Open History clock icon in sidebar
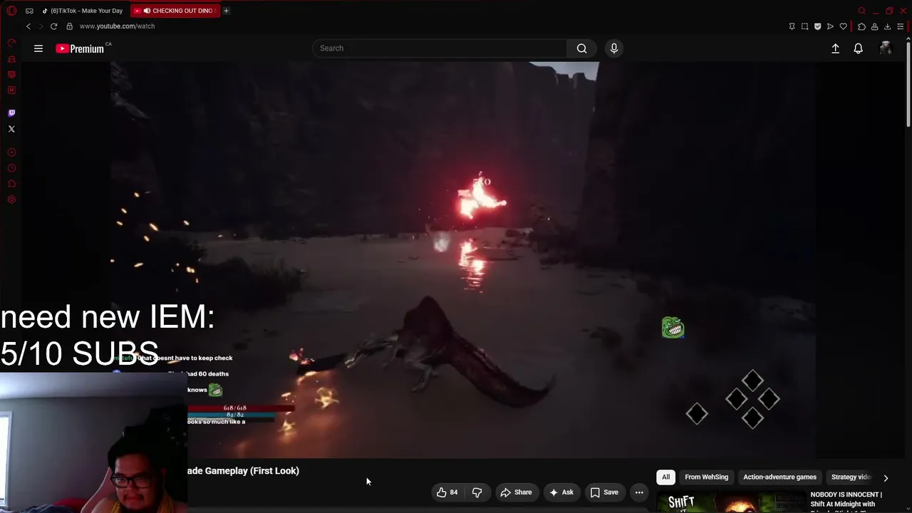912x513 pixels. click(11, 168)
